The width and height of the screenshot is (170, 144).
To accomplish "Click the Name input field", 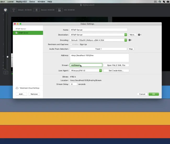I will (x=99, y=30).
